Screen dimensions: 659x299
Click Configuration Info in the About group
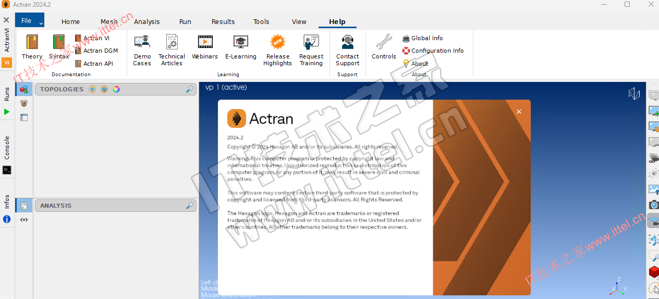pos(437,51)
